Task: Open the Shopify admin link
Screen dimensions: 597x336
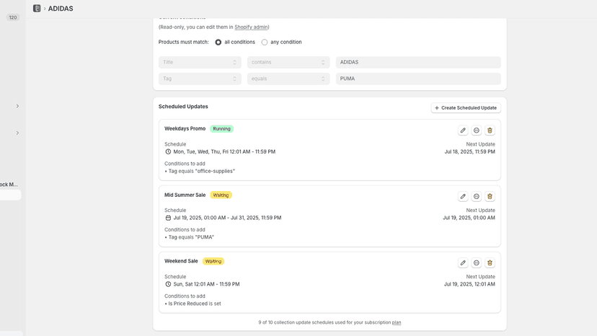Action: coord(251,27)
